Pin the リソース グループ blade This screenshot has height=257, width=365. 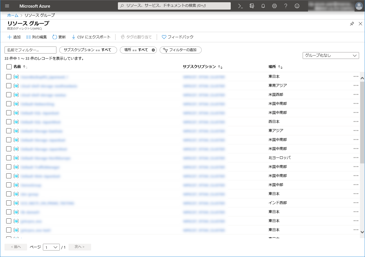352,24
